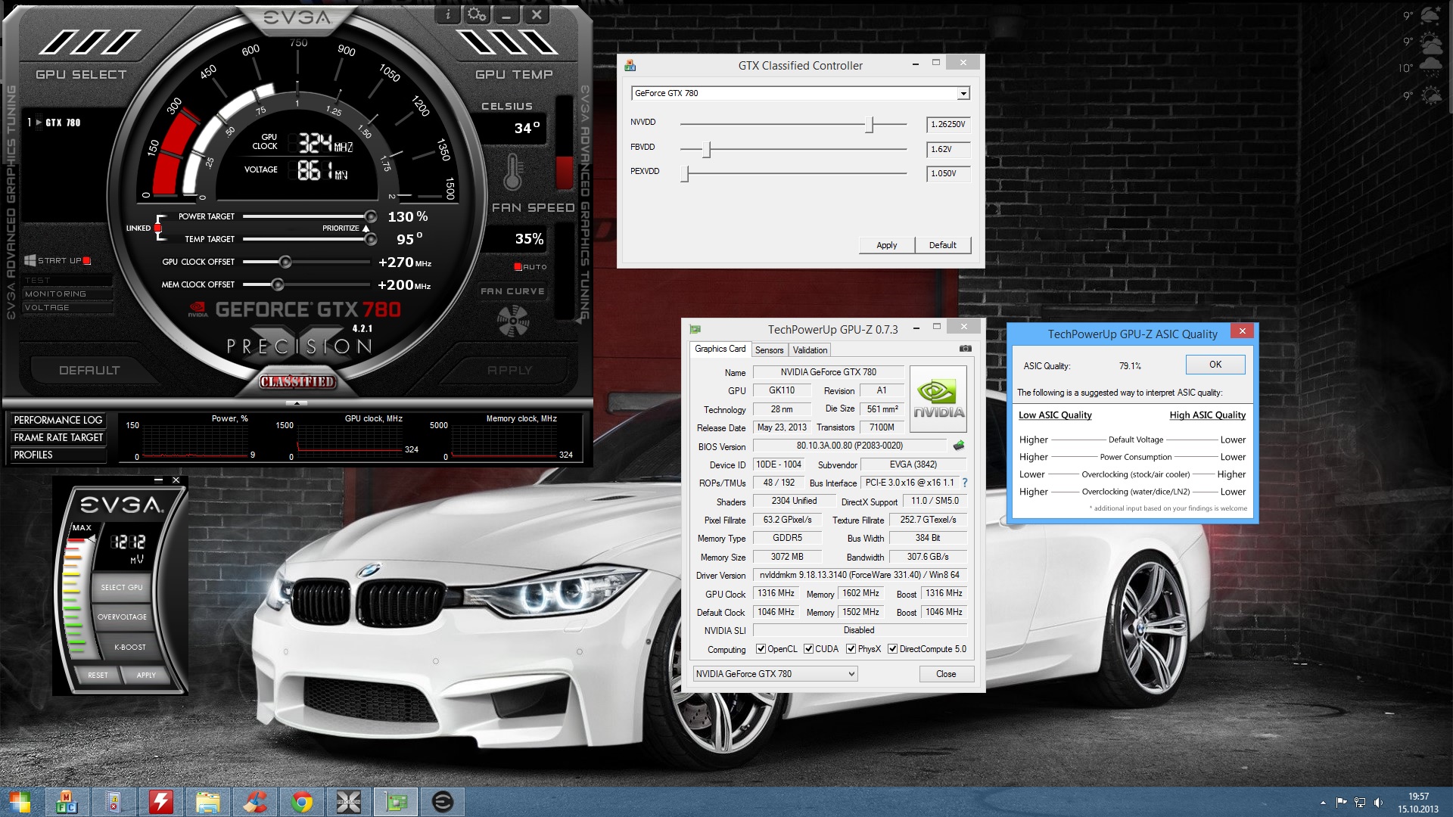Click the Precision X Default button

89,370
